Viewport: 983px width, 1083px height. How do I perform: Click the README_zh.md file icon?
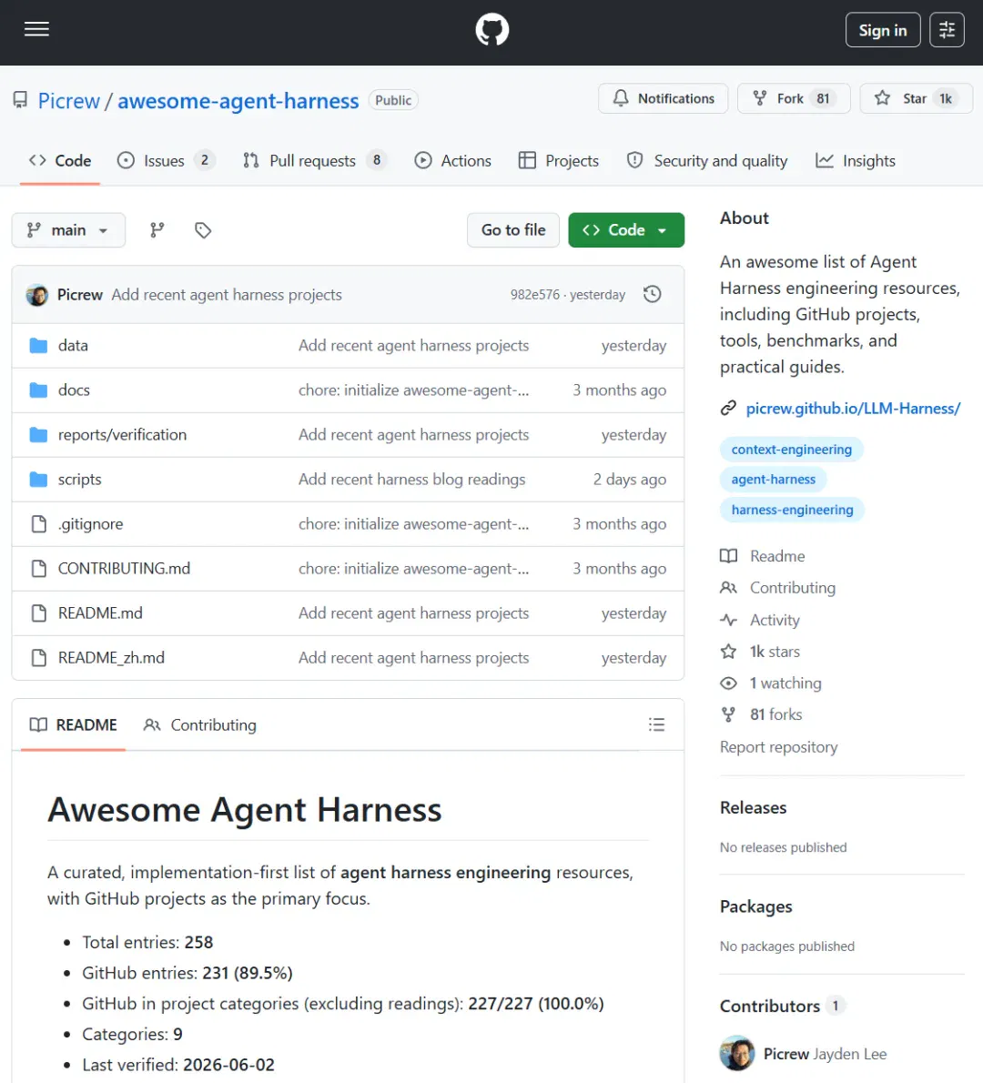tap(39, 657)
